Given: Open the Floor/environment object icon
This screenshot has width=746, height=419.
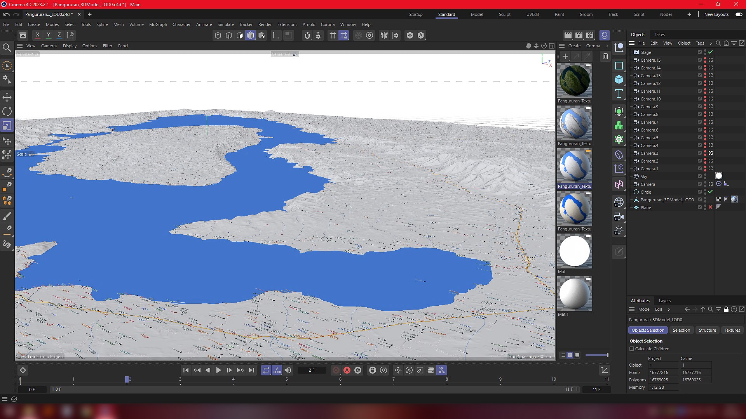Looking at the screenshot, I should click(x=619, y=203).
